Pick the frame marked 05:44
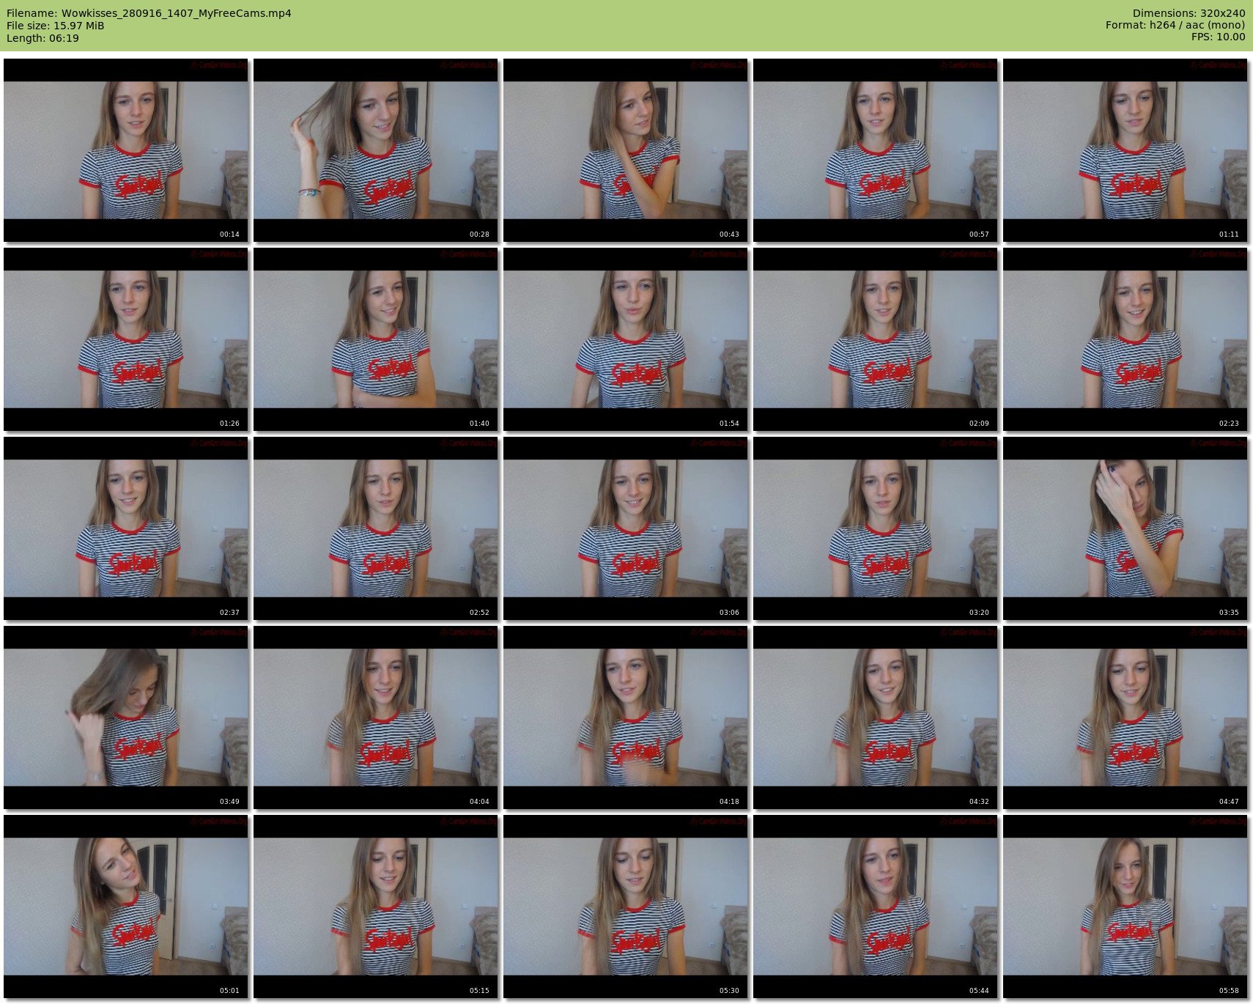 pyautogui.click(x=876, y=907)
